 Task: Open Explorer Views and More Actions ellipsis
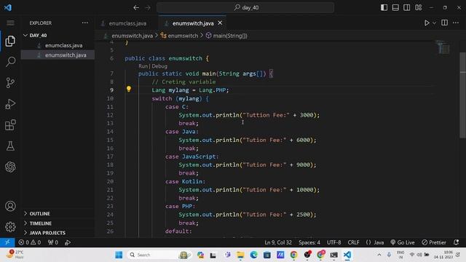pos(85,23)
